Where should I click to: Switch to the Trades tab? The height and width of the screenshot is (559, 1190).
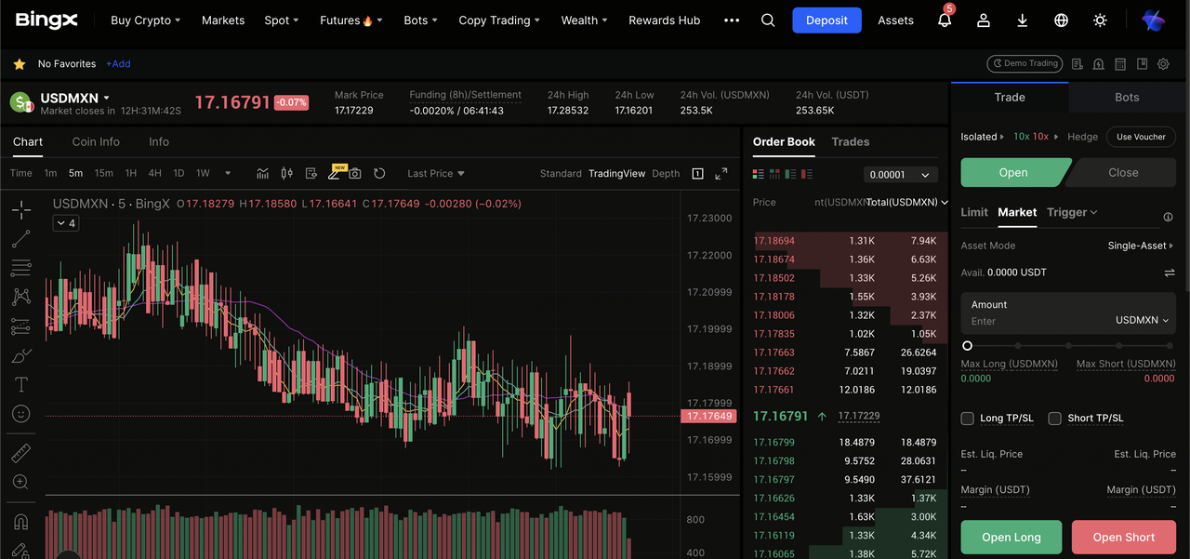850,142
